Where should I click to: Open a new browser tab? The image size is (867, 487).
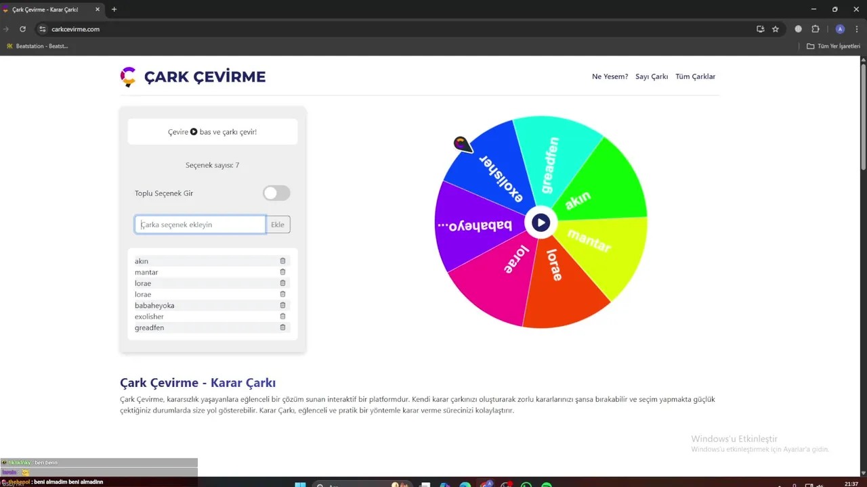pos(114,9)
